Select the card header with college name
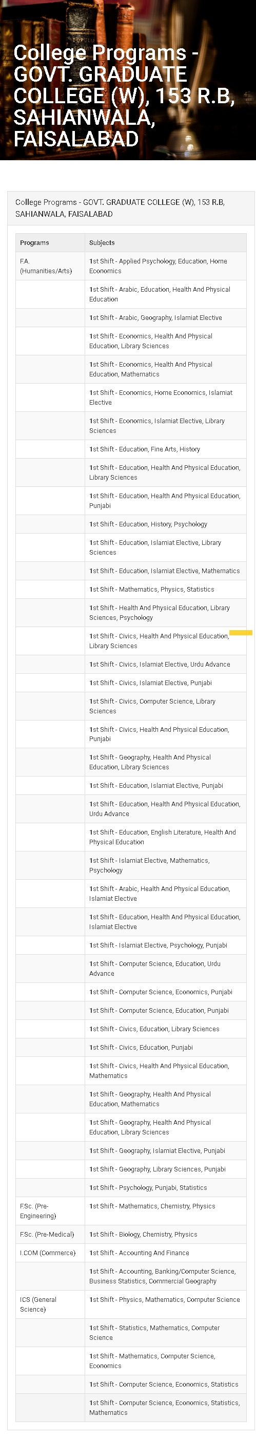Image resolution: width=256 pixels, height=1439 pixels. [130, 209]
